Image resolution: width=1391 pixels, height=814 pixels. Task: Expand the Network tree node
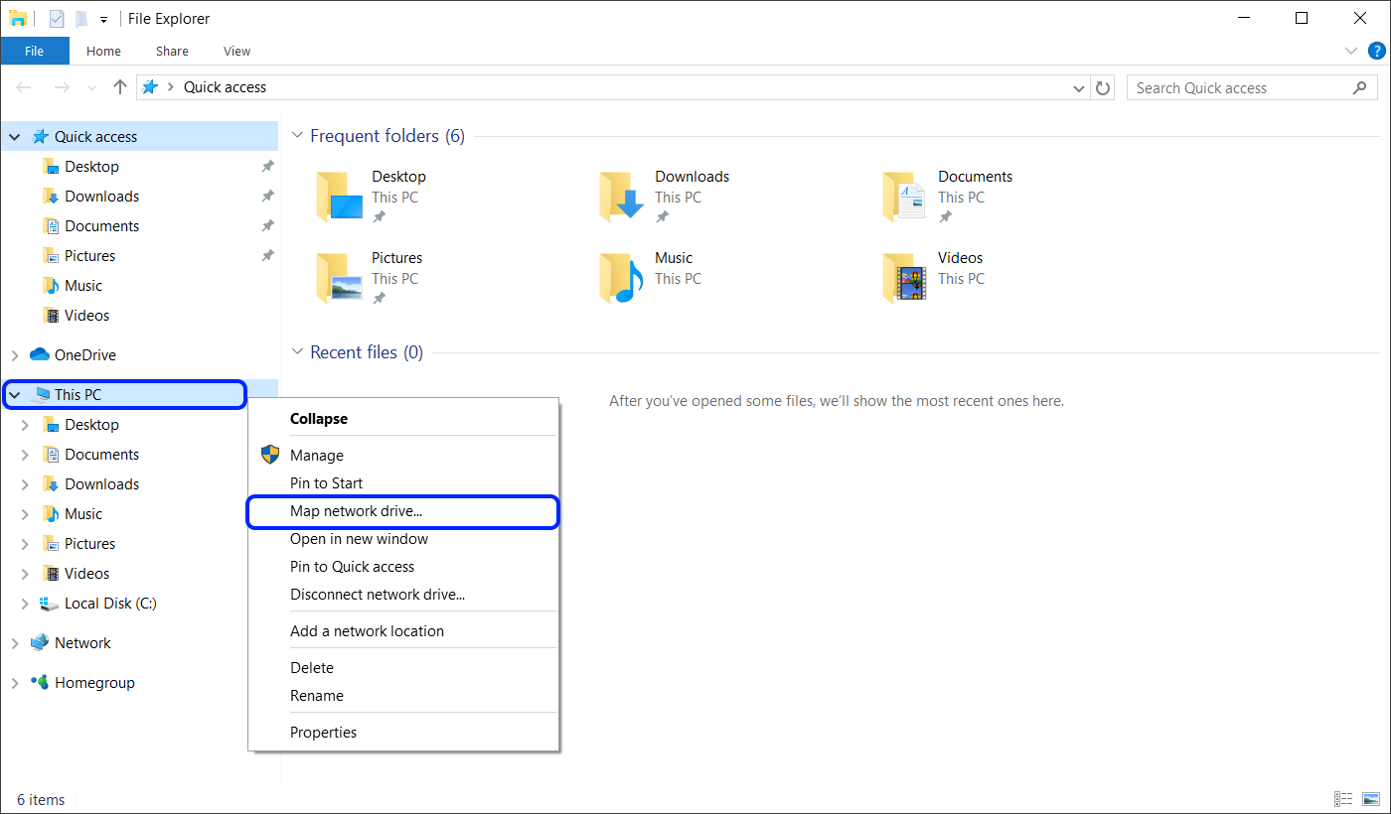click(x=15, y=643)
